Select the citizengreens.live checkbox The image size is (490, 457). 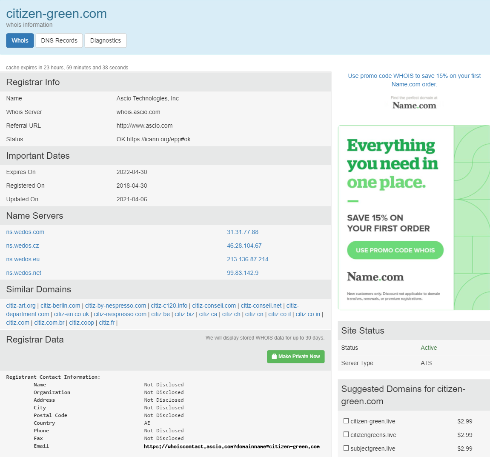pos(346,434)
